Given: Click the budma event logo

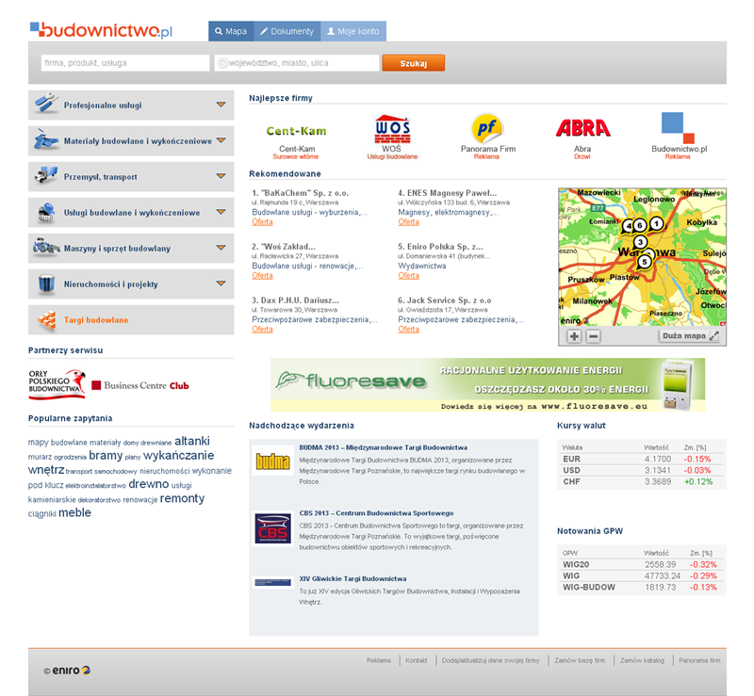Looking at the screenshot, I should (271, 461).
